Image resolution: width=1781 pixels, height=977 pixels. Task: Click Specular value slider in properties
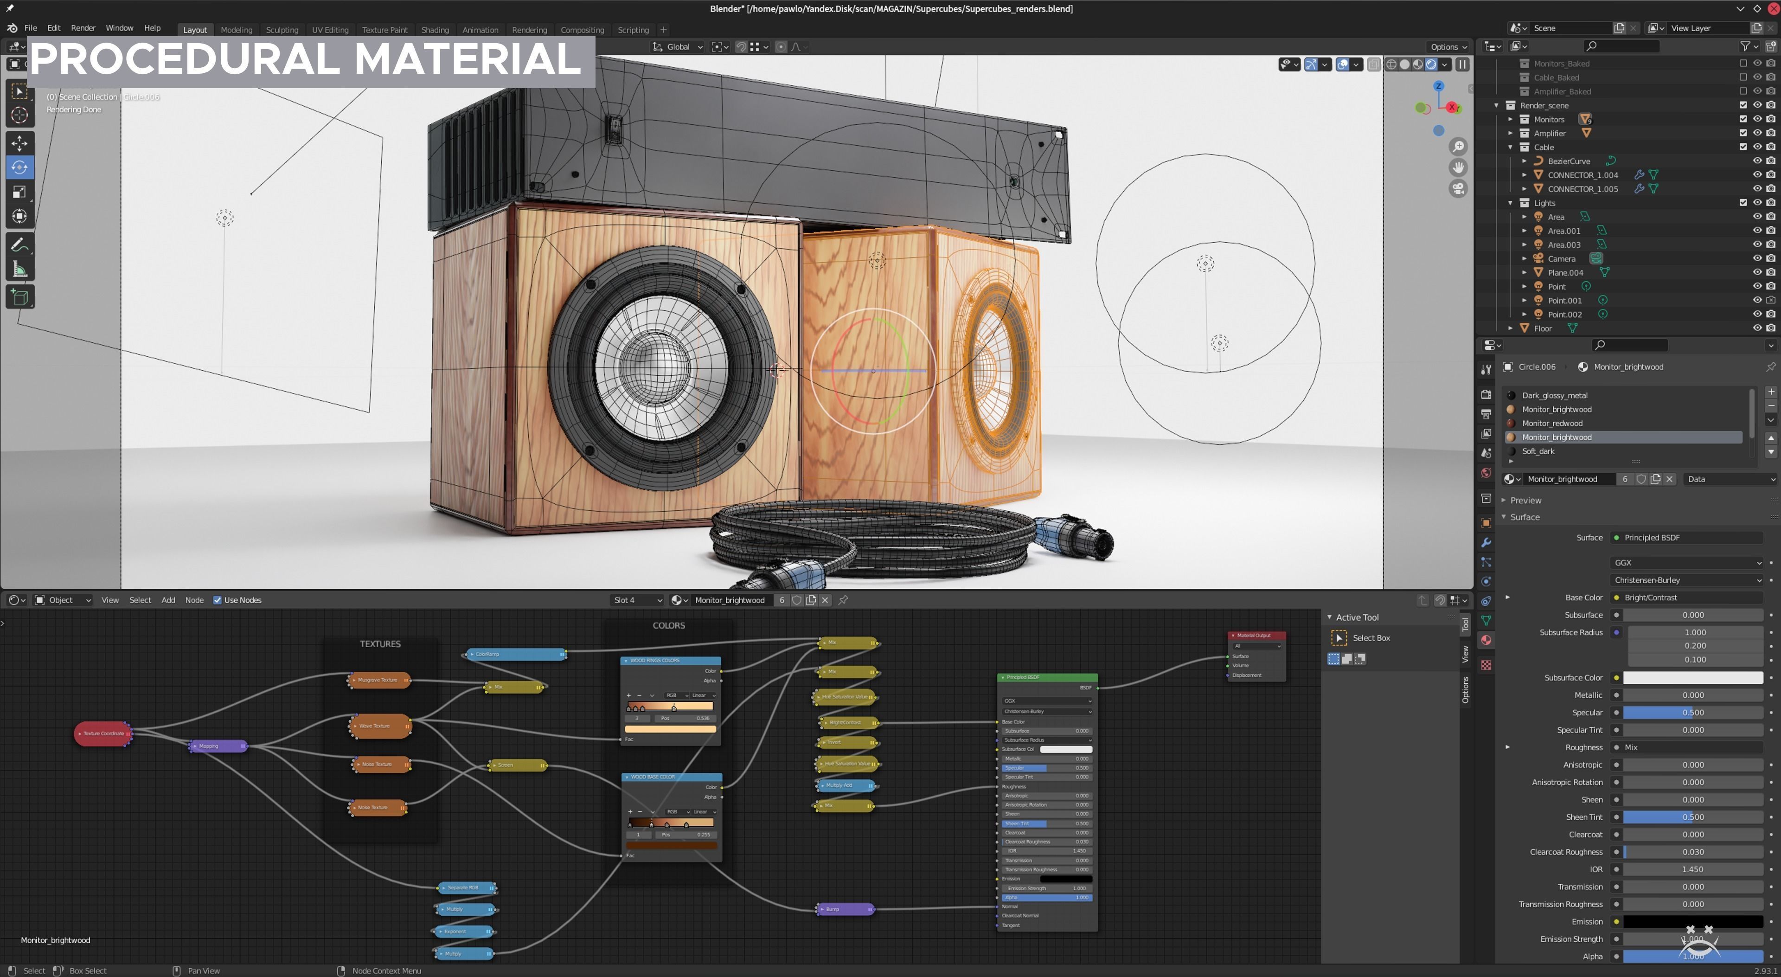(x=1692, y=712)
